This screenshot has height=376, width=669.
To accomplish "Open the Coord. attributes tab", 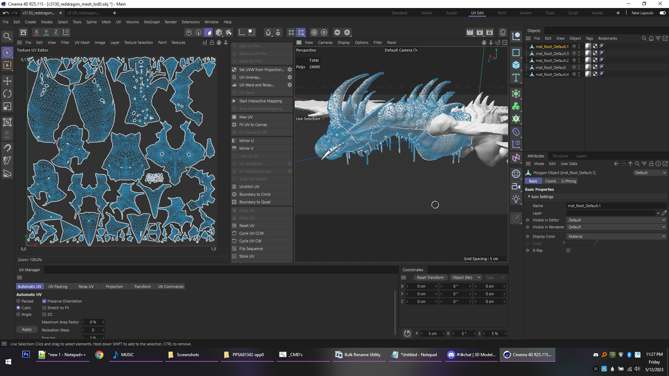I will (x=551, y=181).
